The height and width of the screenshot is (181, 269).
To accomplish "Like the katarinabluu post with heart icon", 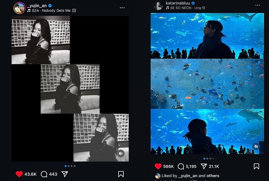I will pyautogui.click(x=158, y=166).
